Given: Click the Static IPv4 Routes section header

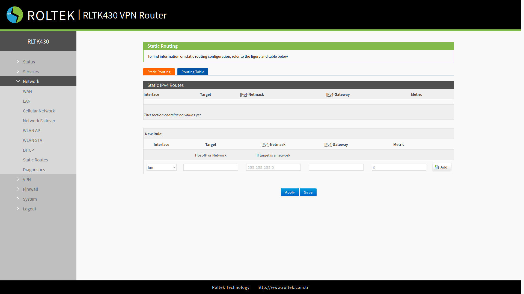Looking at the screenshot, I should point(299,85).
